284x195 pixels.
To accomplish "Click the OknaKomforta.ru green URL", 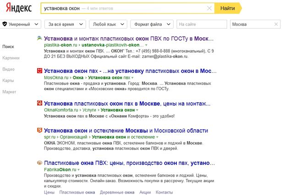I will [x=61, y=110].
